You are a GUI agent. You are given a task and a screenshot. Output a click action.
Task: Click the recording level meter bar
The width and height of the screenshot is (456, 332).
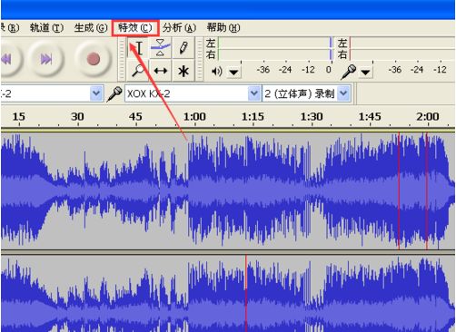(402, 48)
